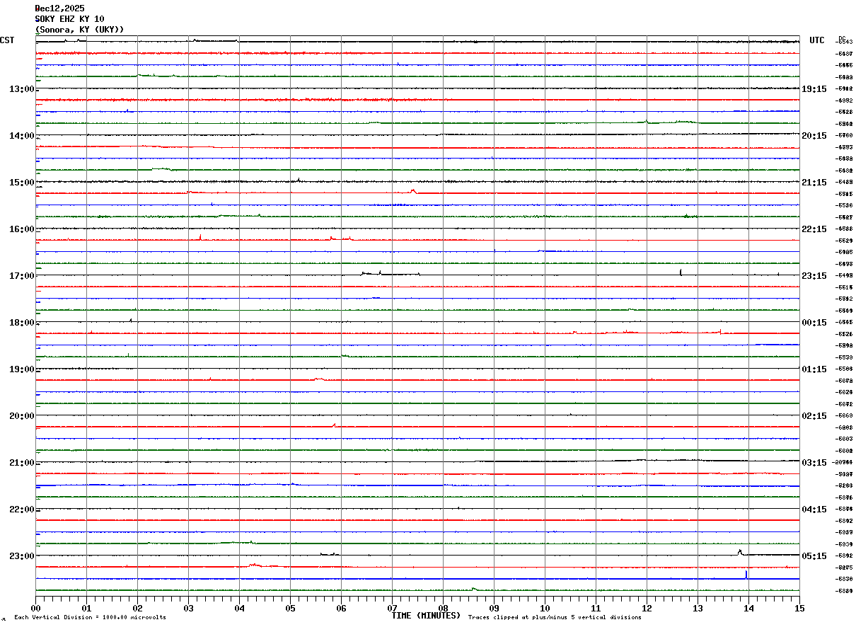This screenshot has width=856, height=627.
Task: Select the 13:00 CST time label
Action: coord(22,89)
